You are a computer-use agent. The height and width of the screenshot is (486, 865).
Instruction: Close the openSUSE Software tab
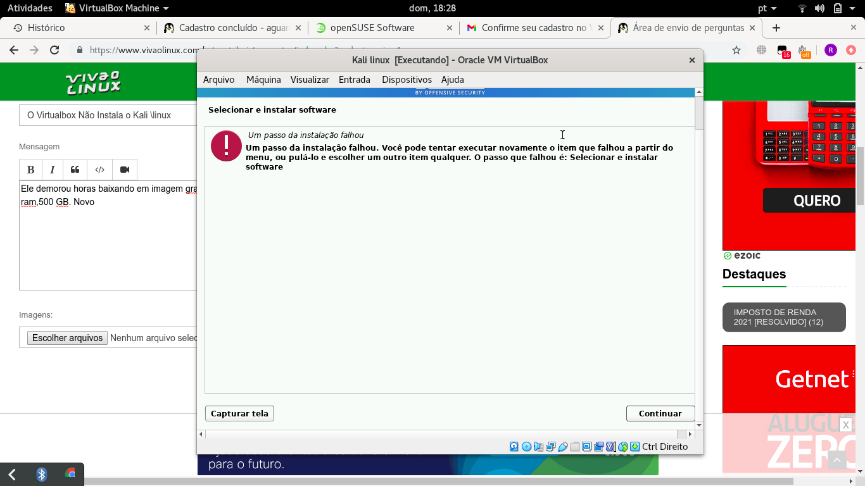tap(450, 28)
